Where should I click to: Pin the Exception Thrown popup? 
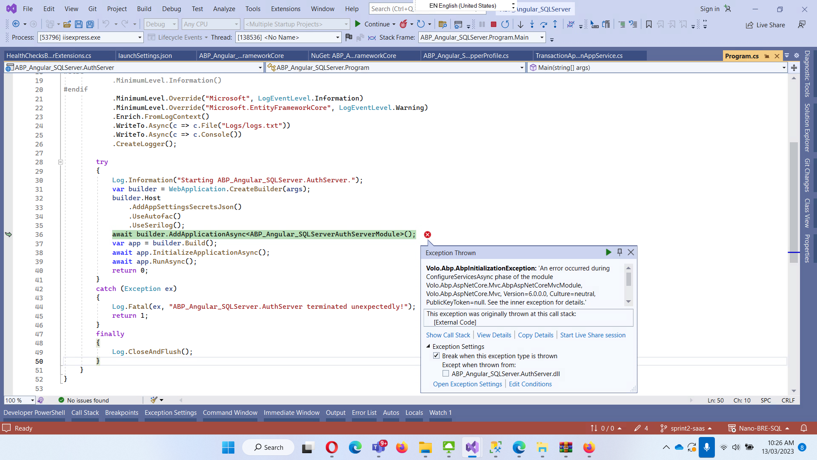[620, 252]
